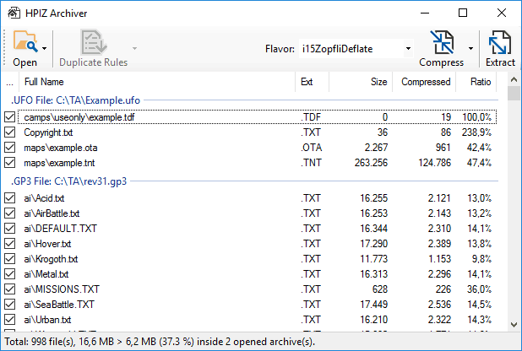Click the ratio value 238,9%

coord(476,132)
